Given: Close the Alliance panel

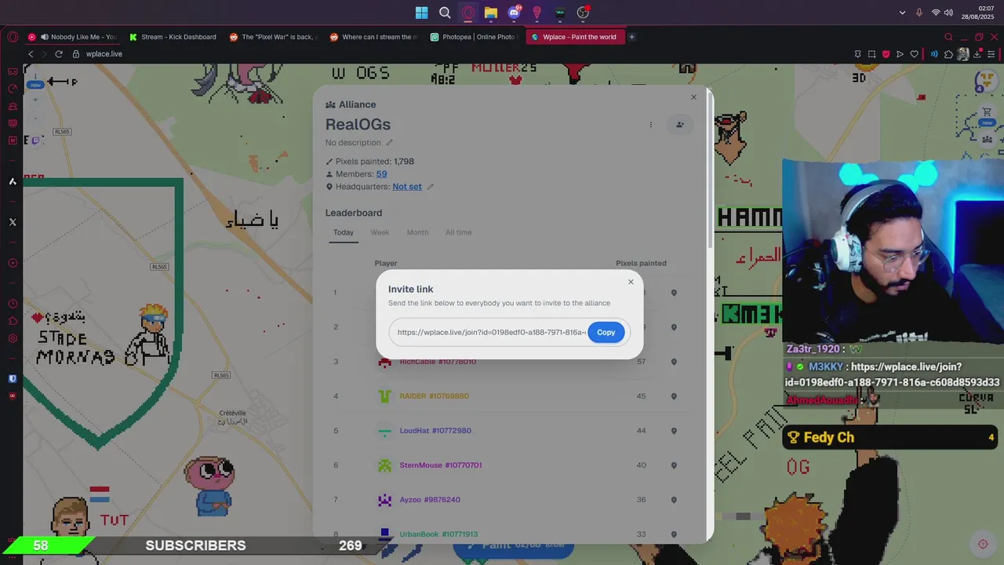Looking at the screenshot, I should [693, 97].
